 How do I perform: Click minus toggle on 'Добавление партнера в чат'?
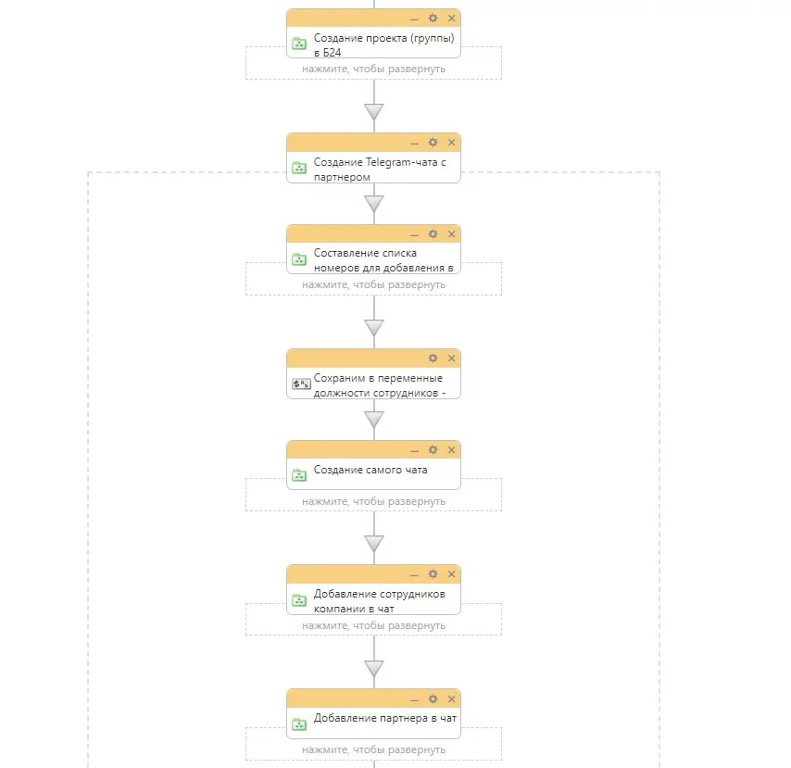coord(414,699)
